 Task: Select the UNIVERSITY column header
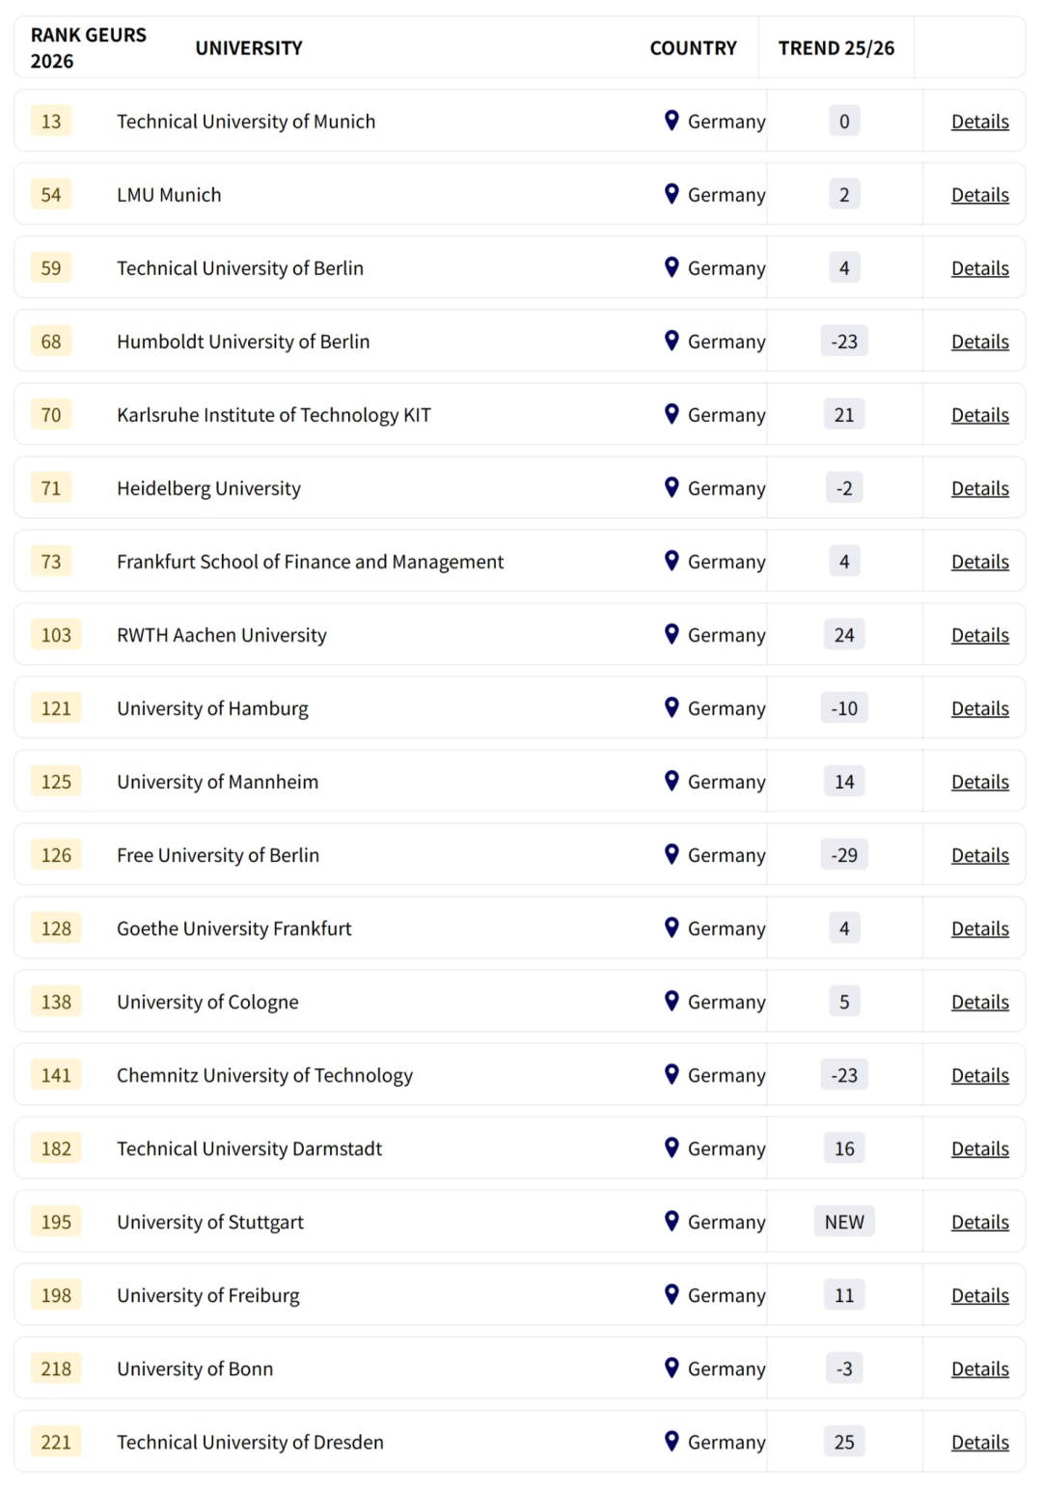click(248, 47)
